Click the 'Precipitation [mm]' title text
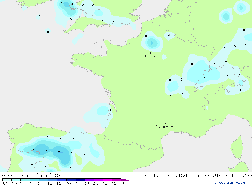This screenshot has height=185, width=252. click(26, 176)
